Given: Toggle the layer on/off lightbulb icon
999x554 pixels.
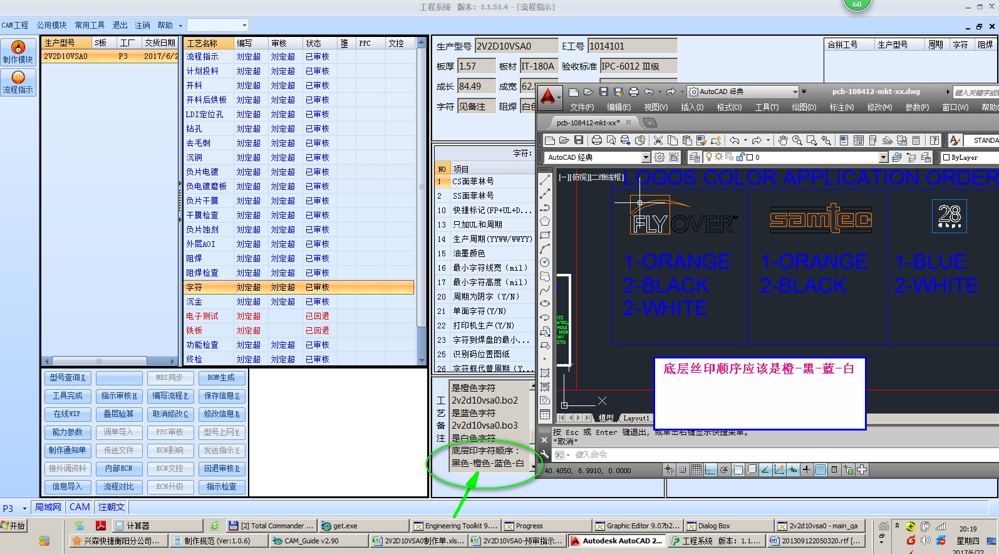Looking at the screenshot, I should (709, 157).
